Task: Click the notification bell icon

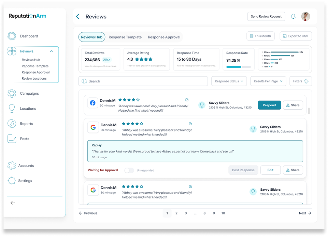Action: pyautogui.click(x=293, y=17)
